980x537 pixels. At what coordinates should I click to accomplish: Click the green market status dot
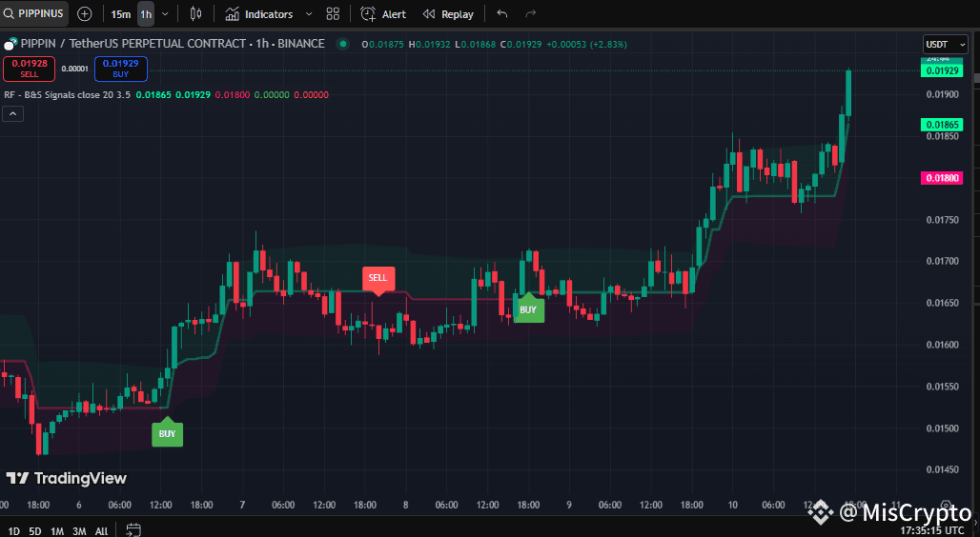[342, 44]
